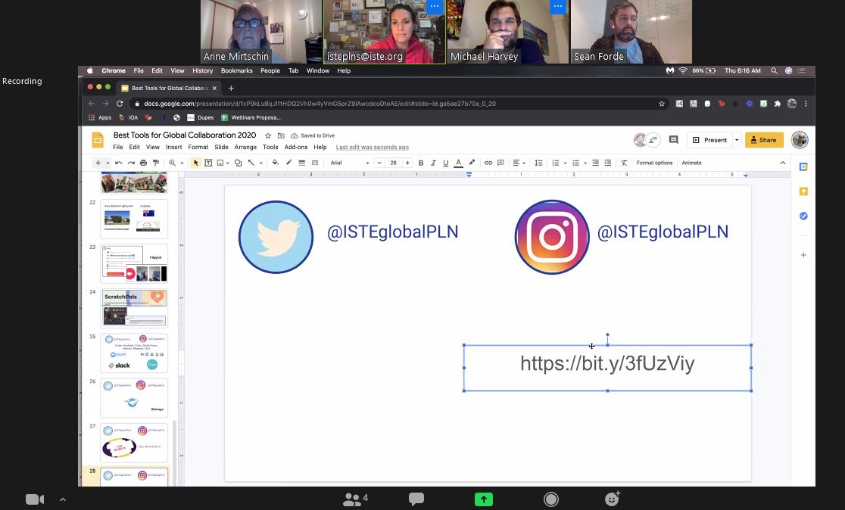
Task: Open the Add-ons menu
Action: click(296, 147)
